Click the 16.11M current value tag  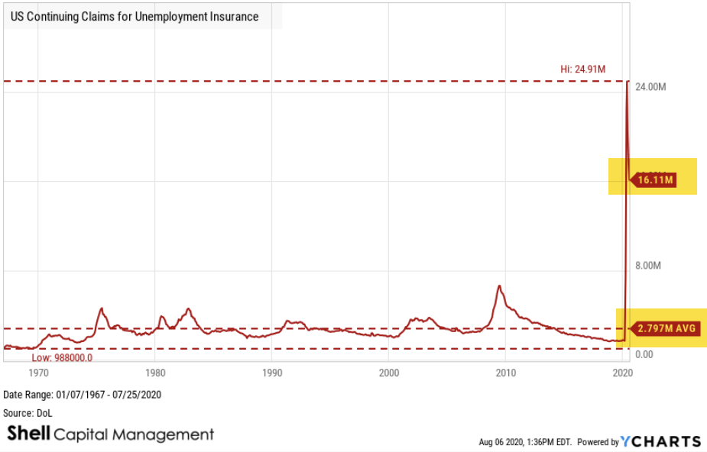[653, 179]
